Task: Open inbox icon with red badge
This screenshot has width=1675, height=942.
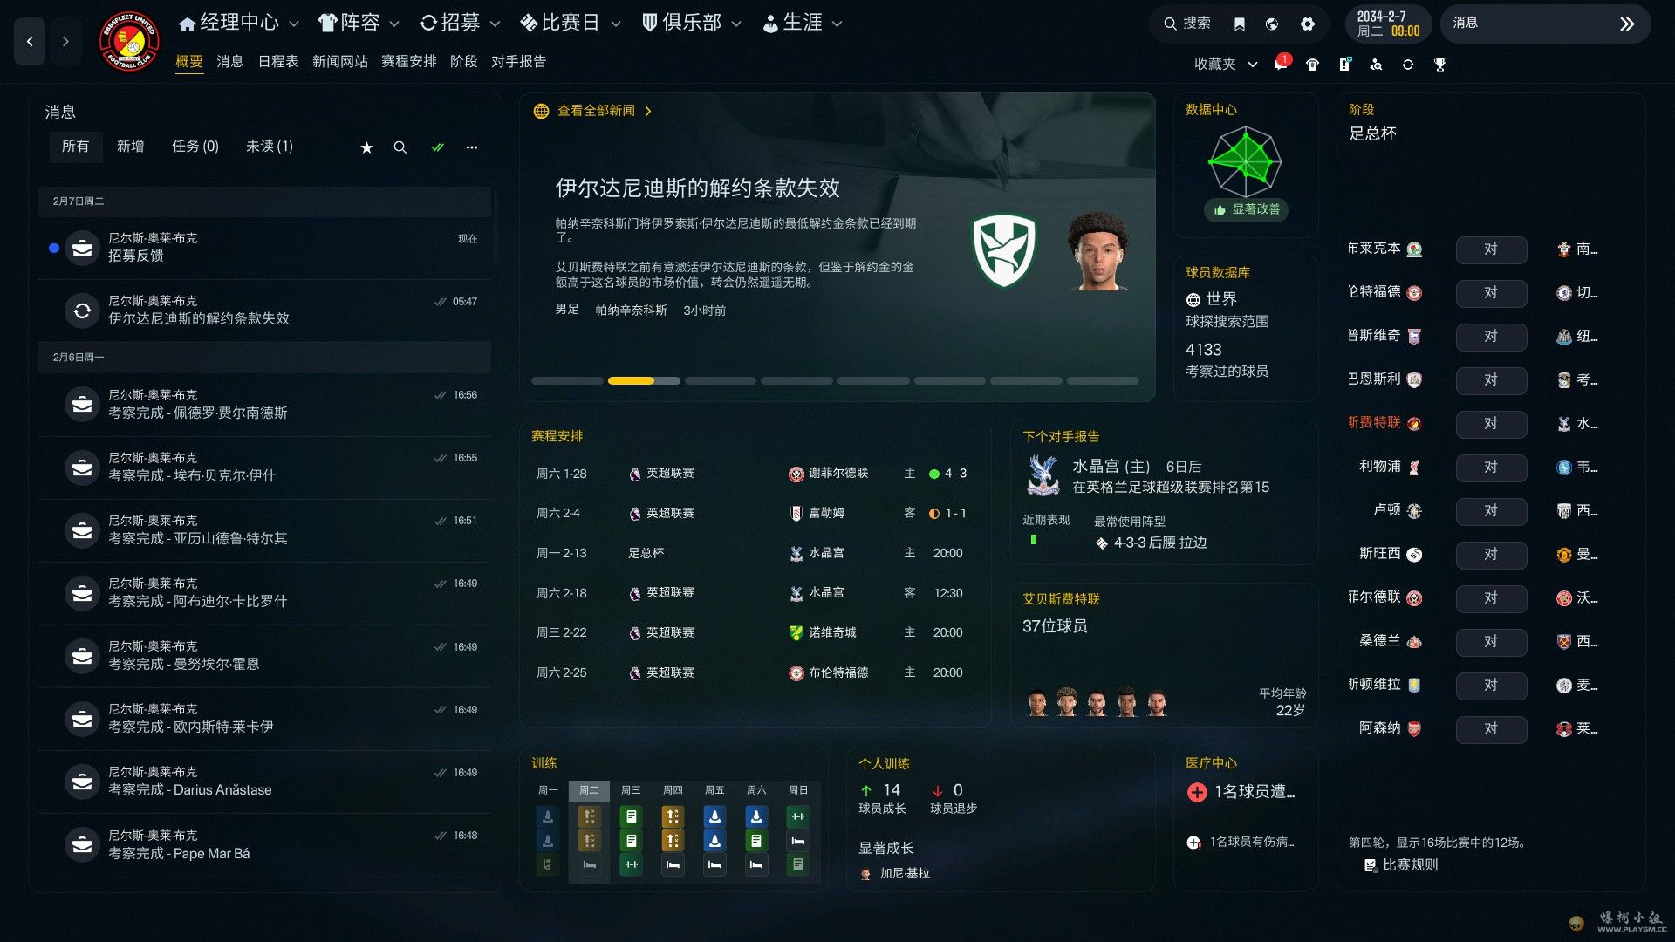Action: pyautogui.click(x=1282, y=64)
